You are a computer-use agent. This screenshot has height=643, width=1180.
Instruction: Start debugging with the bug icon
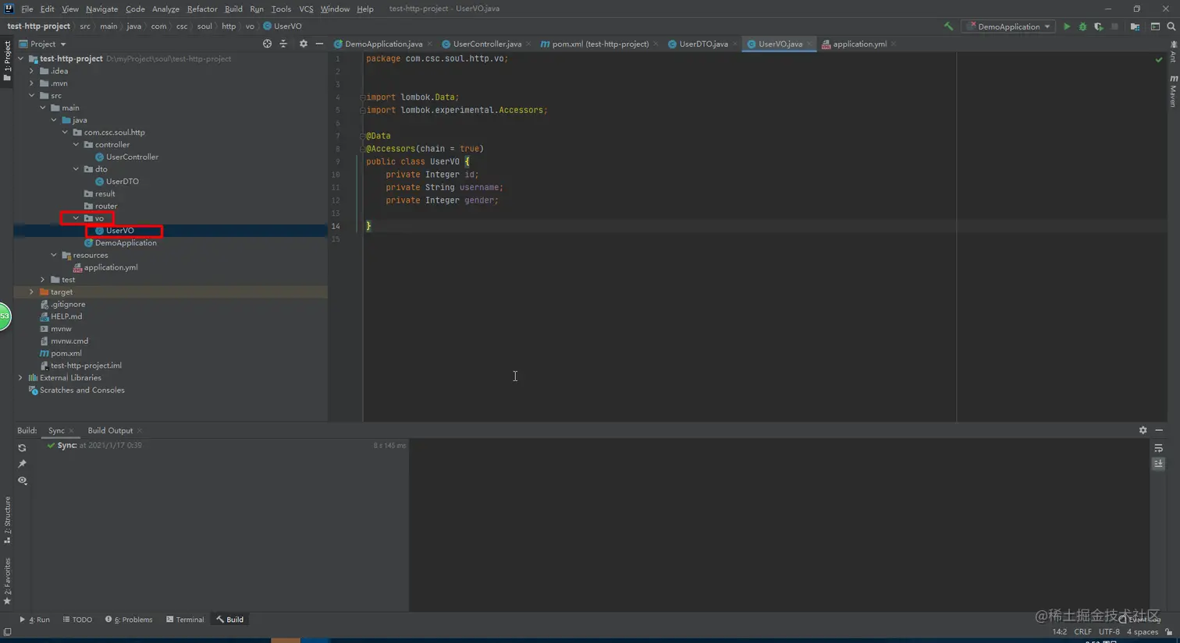point(1082,26)
